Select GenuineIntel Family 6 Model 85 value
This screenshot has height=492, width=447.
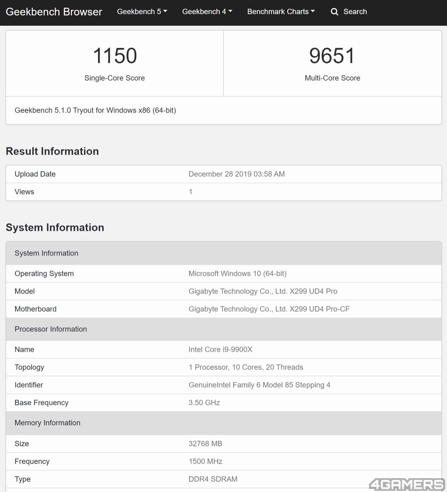point(259,385)
